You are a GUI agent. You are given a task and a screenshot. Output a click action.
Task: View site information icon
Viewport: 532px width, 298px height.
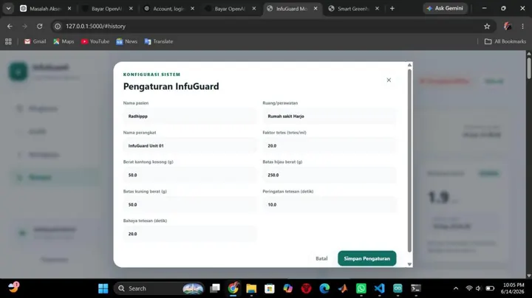click(58, 26)
